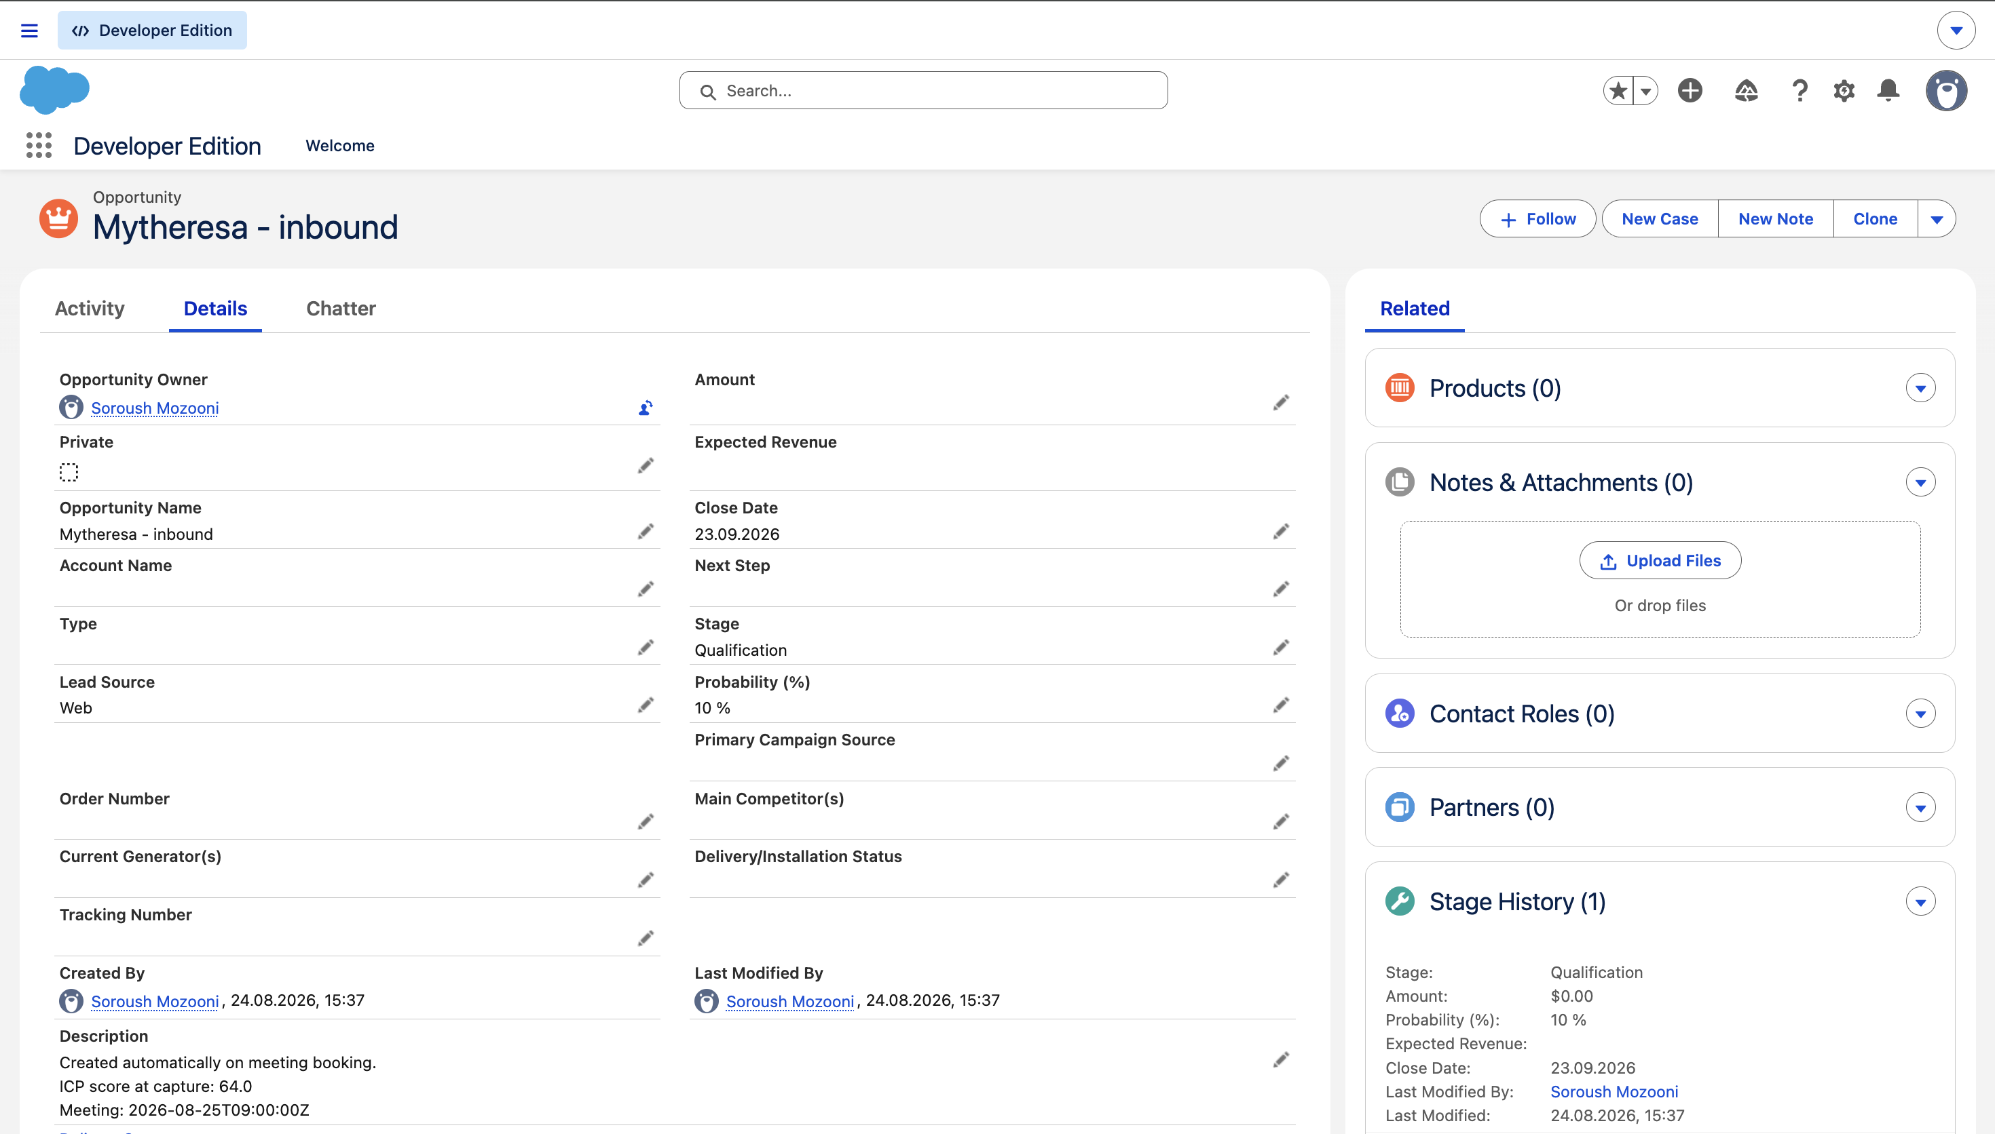Edit the Current Generator(s) pencil

click(646, 880)
